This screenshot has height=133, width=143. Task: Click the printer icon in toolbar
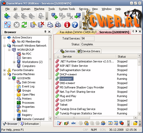(50, 25)
